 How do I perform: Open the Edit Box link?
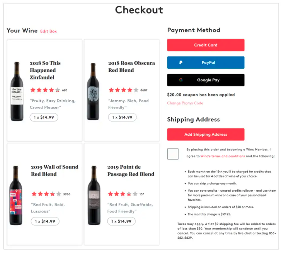tap(48, 31)
